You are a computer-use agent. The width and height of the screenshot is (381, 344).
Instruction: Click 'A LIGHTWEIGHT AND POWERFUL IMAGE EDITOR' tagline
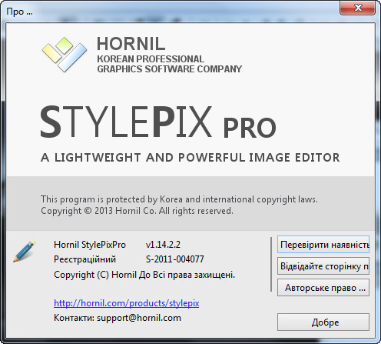(190, 157)
